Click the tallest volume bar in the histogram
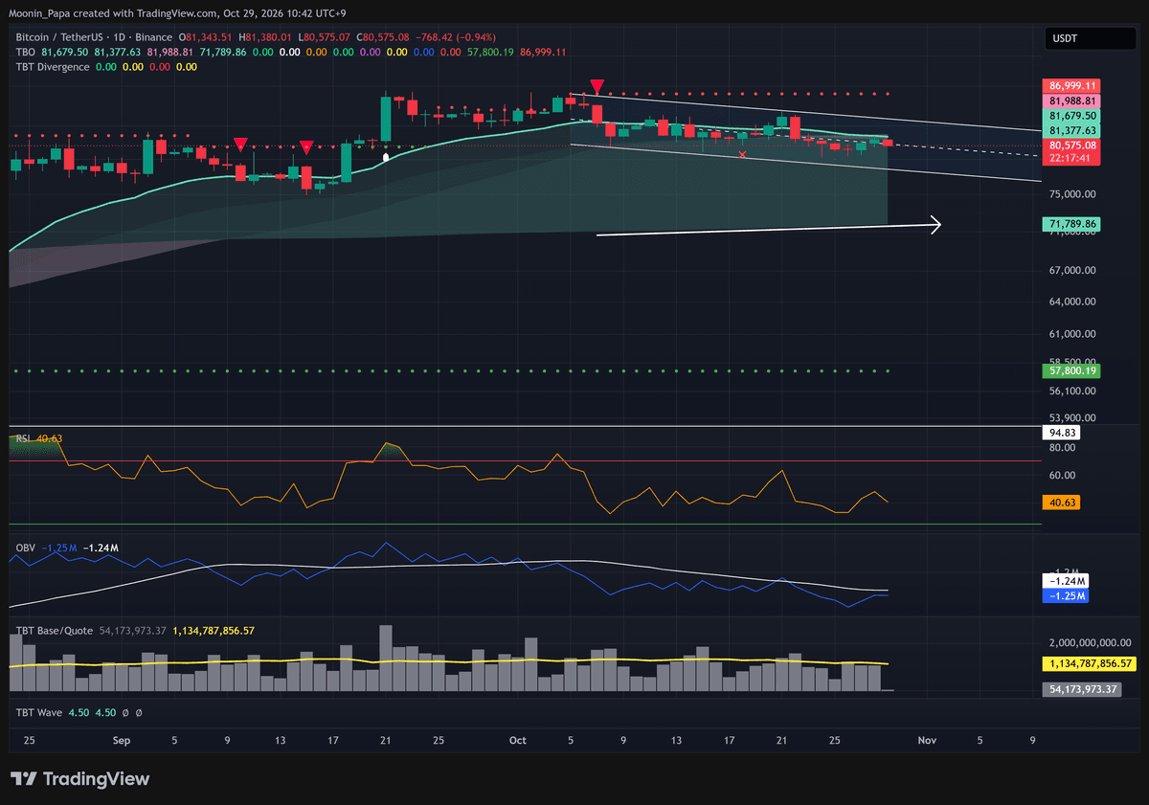This screenshot has height=805, width=1149. [386, 659]
